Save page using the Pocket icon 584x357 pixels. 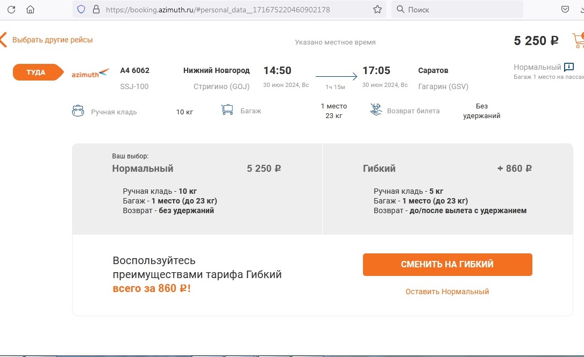point(565,9)
